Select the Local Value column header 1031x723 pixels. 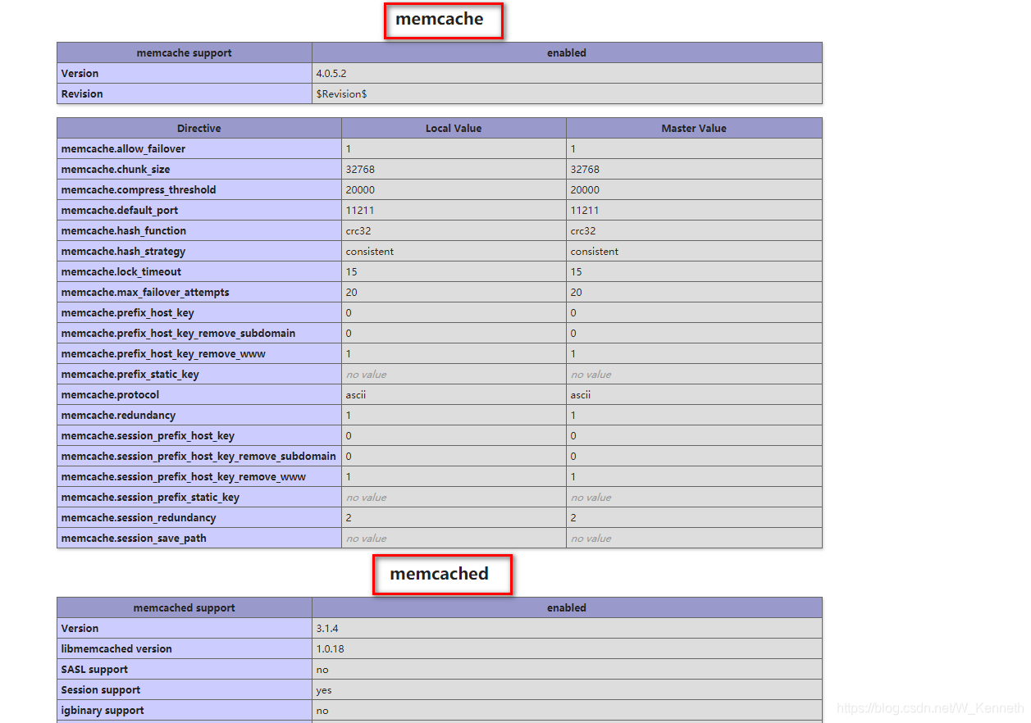[x=454, y=128]
